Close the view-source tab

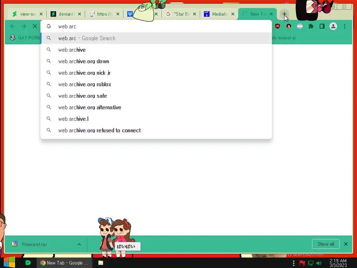point(41,14)
